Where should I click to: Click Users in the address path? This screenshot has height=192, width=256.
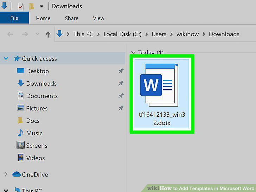tap(159, 34)
